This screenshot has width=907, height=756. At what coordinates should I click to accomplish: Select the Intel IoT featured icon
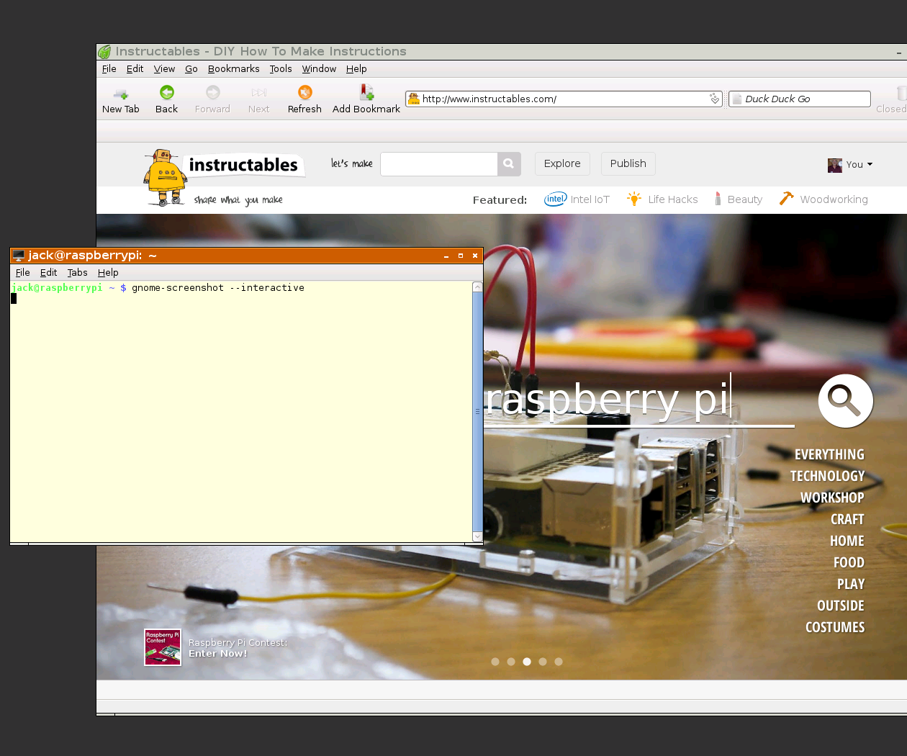pyautogui.click(x=555, y=199)
